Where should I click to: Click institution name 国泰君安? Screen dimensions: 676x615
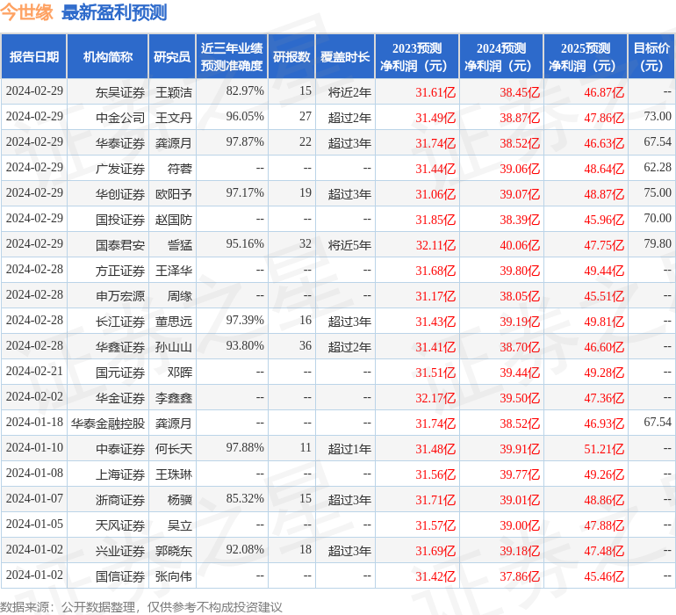pos(120,245)
